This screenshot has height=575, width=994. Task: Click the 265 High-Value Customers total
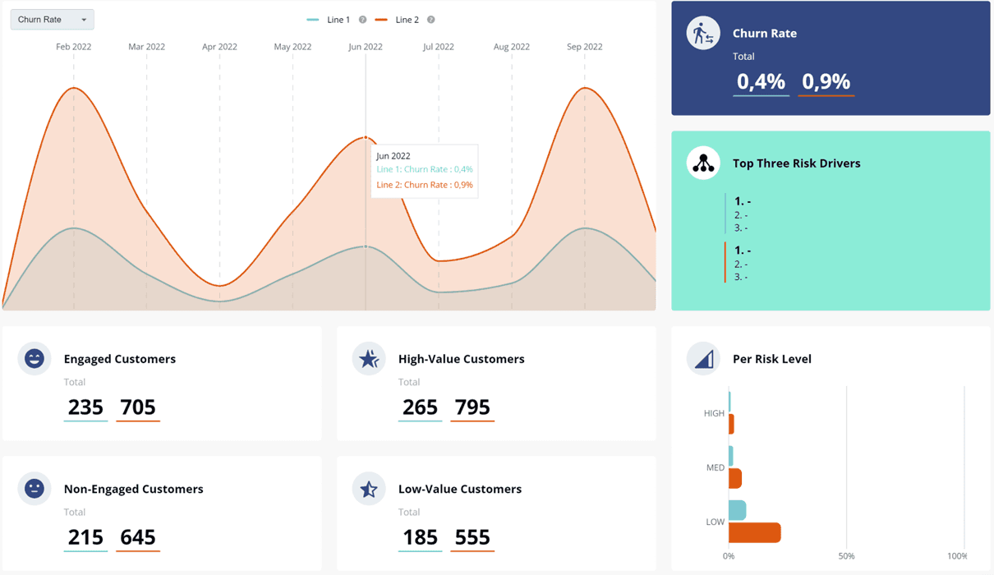pyautogui.click(x=420, y=407)
